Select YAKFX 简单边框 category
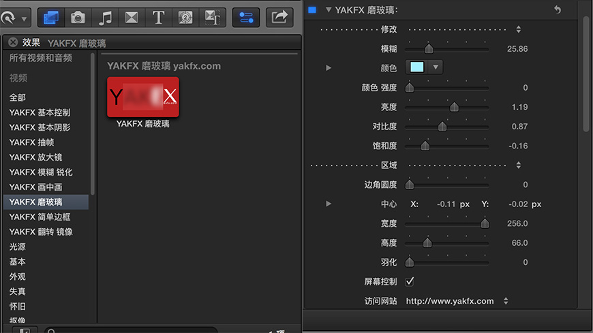 click(40, 217)
